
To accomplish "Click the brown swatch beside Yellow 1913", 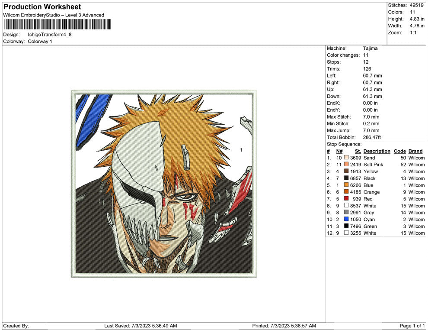I will 346,171.
